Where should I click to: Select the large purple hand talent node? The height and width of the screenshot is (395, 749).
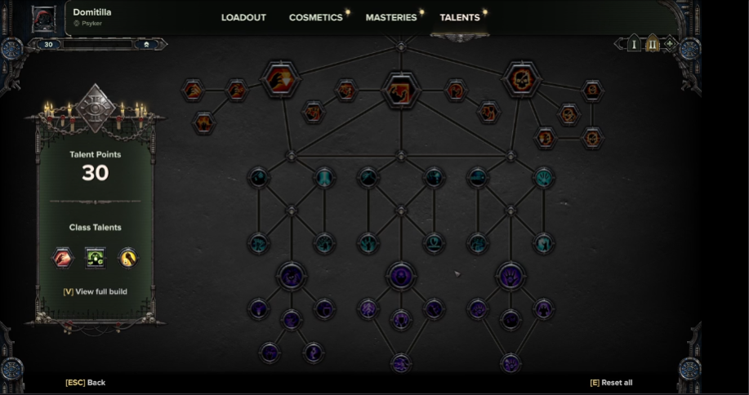click(510, 276)
